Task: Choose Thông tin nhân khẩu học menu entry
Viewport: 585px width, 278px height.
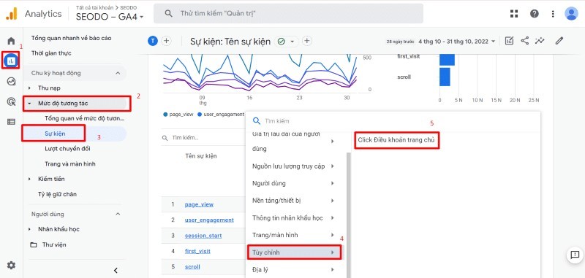Action: click(x=294, y=217)
